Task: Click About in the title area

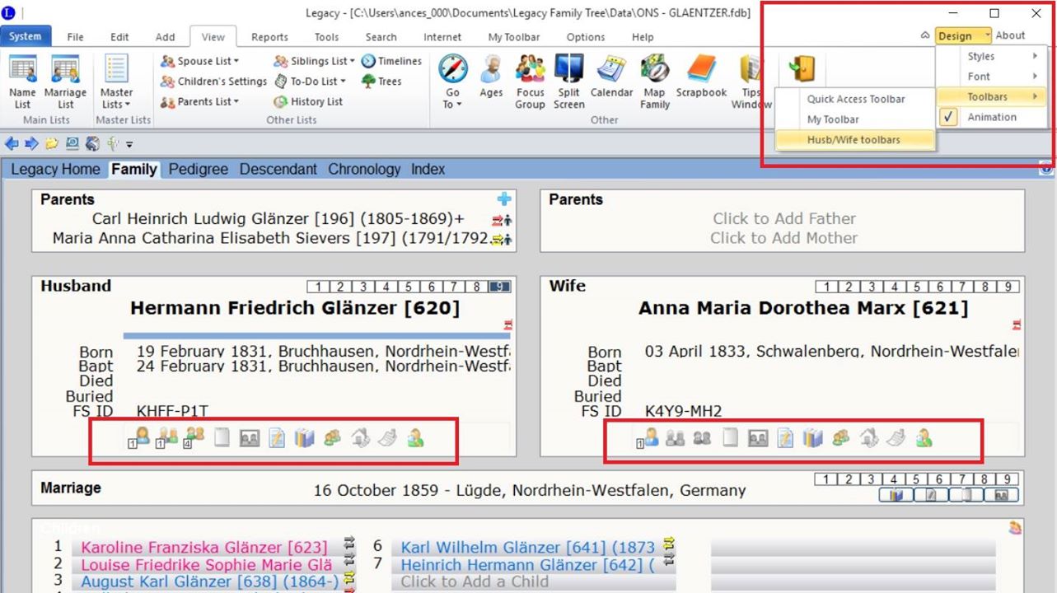Action: click(x=1010, y=35)
